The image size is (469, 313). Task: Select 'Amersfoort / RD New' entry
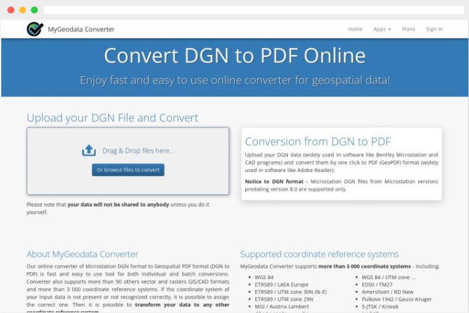pos(387,292)
